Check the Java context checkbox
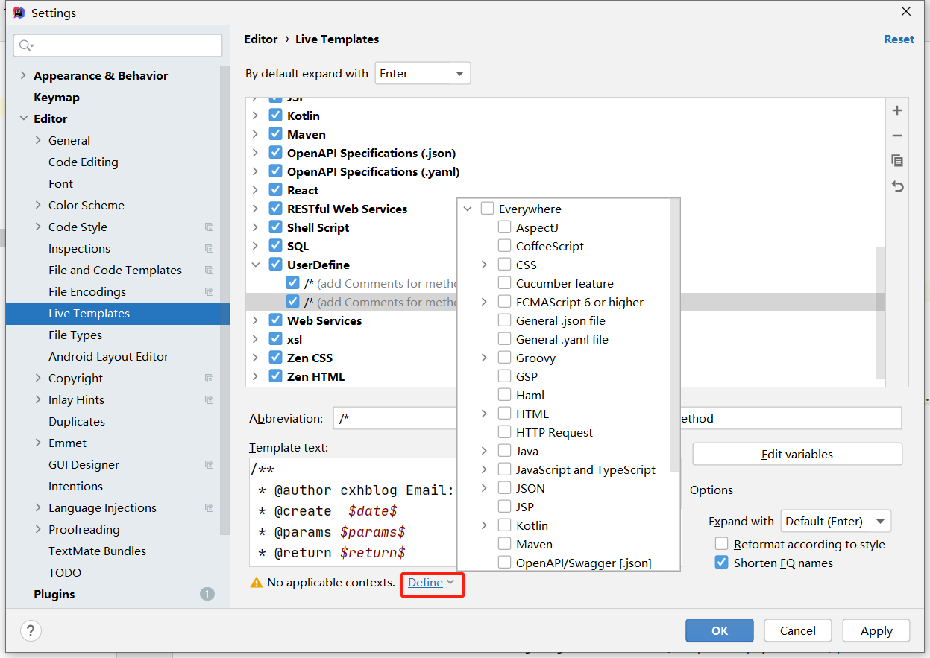 [504, 451]
